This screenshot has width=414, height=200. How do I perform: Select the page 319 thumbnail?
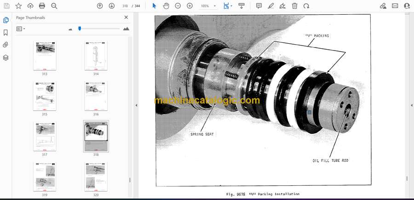click(x=45, y=177)
